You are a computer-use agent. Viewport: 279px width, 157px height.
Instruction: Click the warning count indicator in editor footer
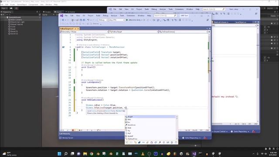click(80, 130)
